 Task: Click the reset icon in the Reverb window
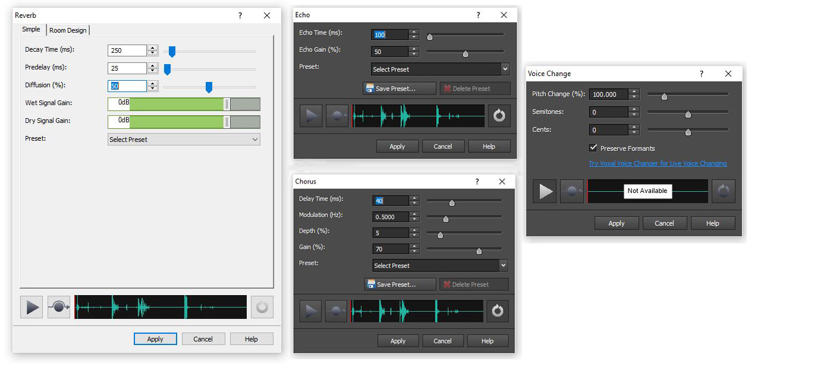262,307
